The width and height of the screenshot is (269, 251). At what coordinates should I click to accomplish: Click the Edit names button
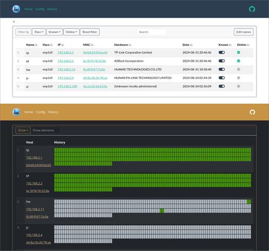point(244,32)
